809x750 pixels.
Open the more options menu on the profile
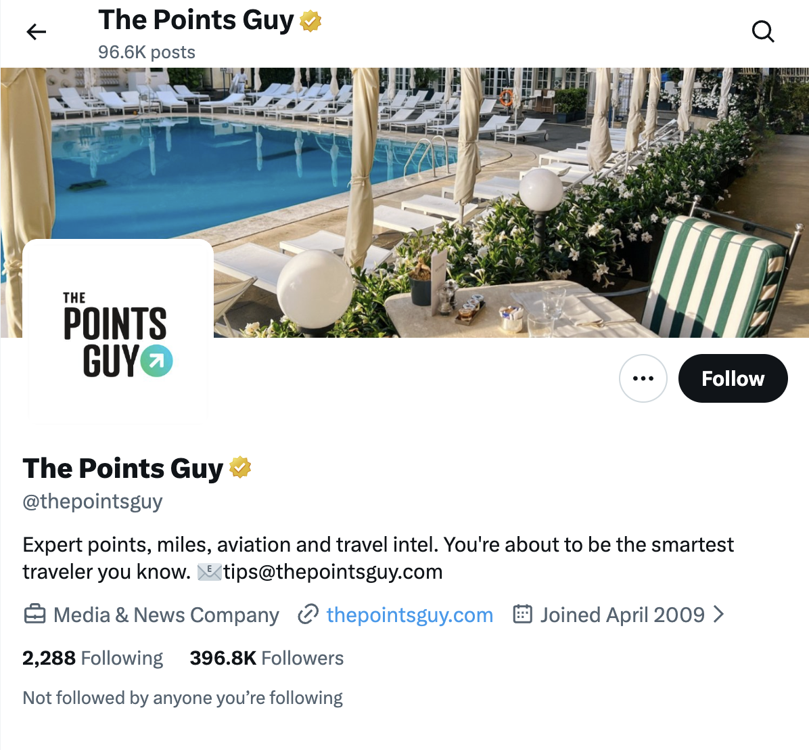coord(643,378)
